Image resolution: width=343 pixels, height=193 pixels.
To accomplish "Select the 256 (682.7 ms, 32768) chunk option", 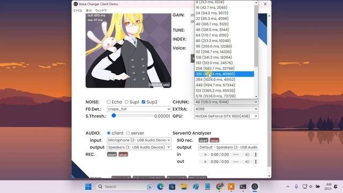I will pyautogui.click(x=224, y=68).
